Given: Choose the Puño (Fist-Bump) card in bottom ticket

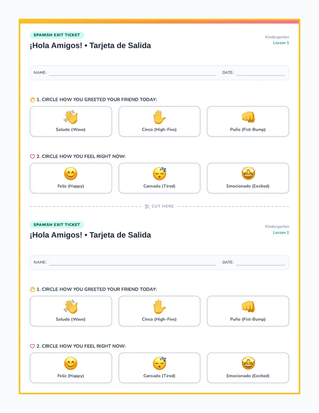Looking at the screenshot, I should pos(248,311).
